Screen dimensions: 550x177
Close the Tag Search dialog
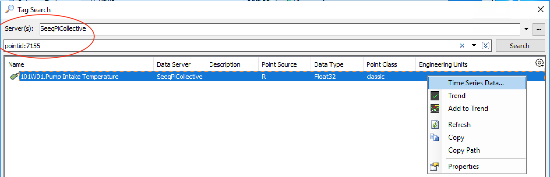pyautogui.click(x=540, y=9)
